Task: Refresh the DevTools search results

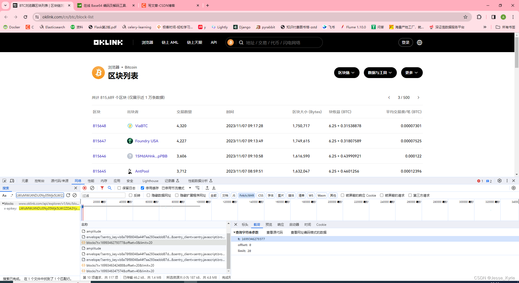Action: tap(68, 195)
